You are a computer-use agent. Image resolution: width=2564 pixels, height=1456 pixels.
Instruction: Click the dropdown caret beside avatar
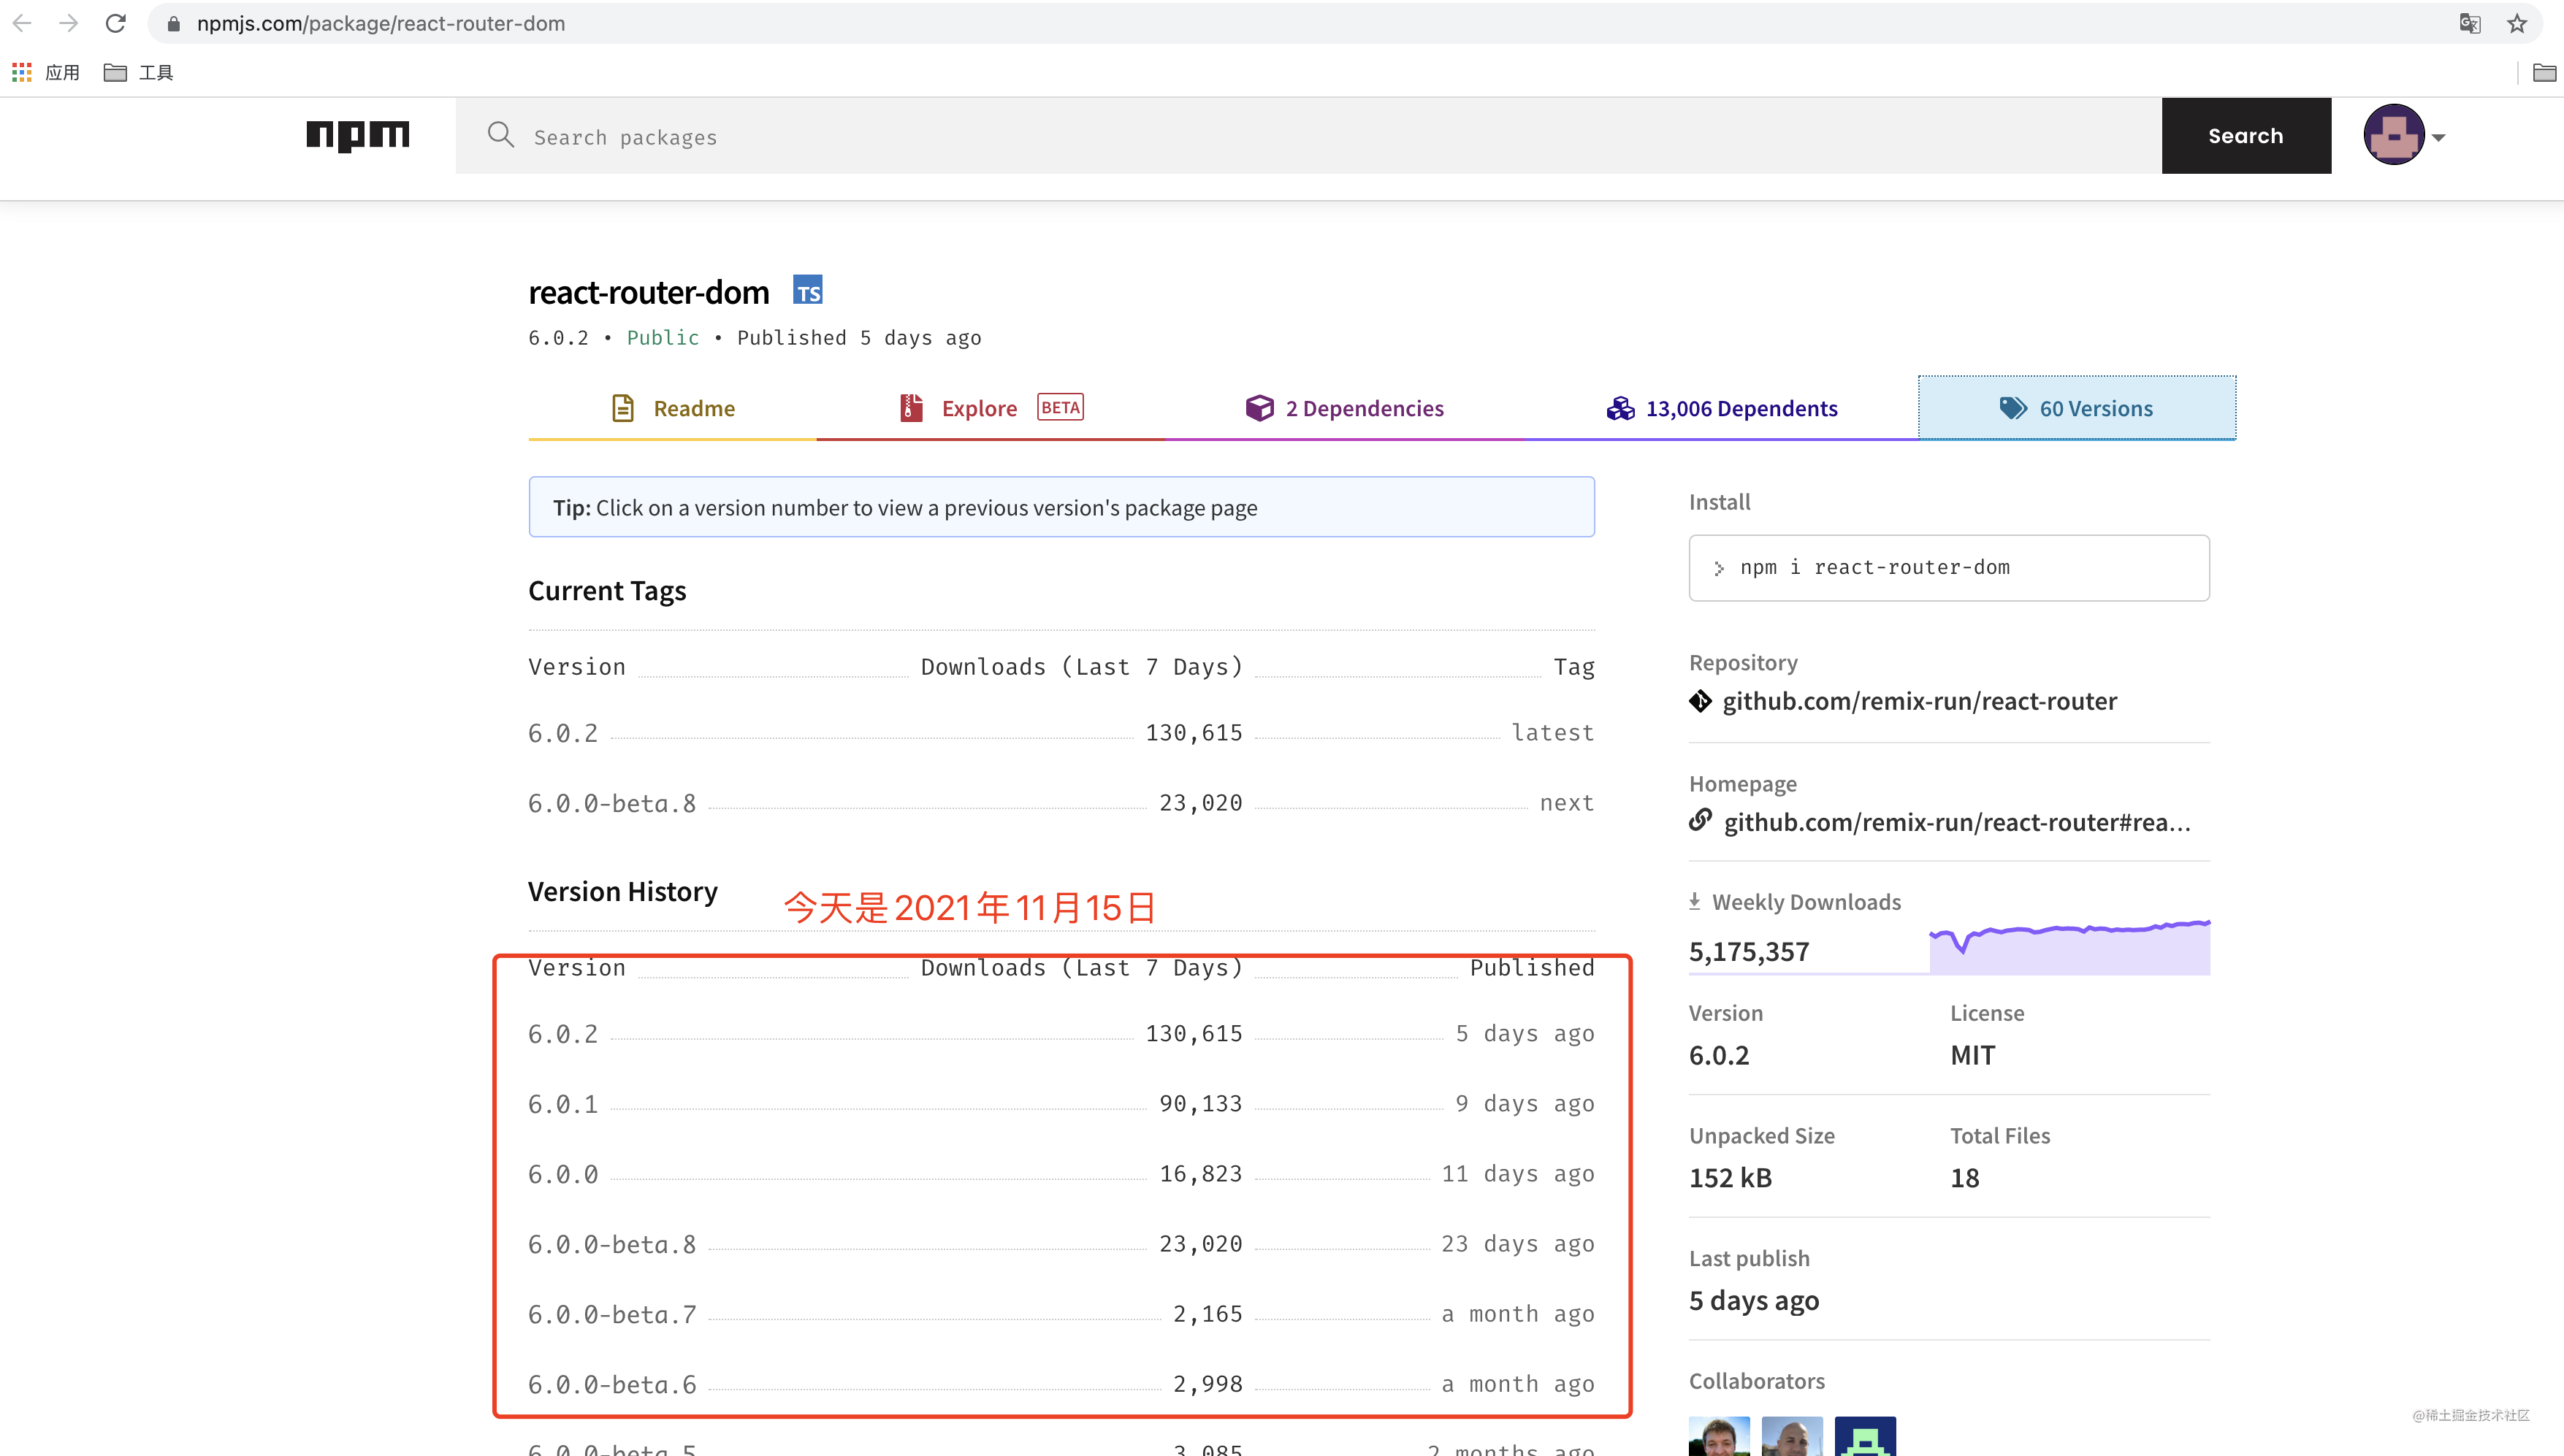(2438, 138)
